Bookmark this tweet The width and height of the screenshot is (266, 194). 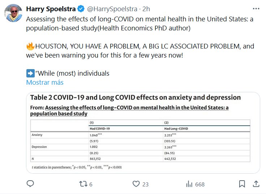242,184
